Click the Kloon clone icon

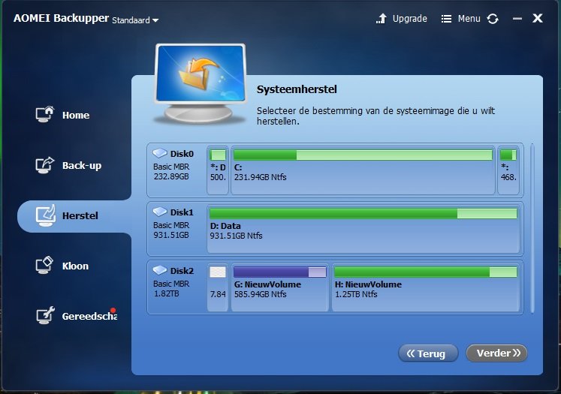coord(44,265)
